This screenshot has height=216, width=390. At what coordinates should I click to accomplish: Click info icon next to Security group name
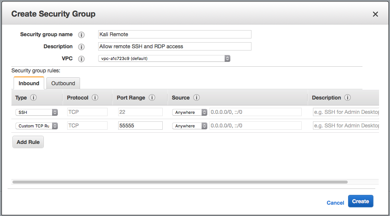point(81,35)
